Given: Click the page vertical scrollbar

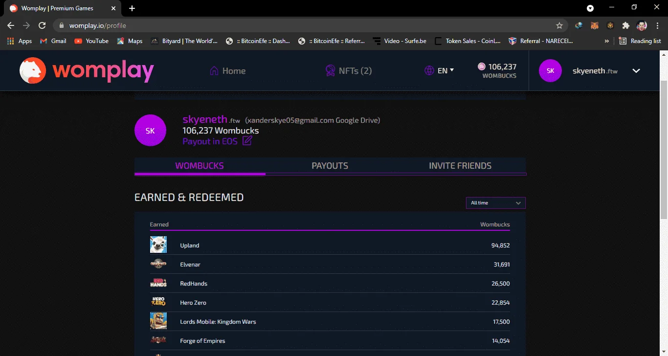Looking at the screenshot, I should click(664, 149).
